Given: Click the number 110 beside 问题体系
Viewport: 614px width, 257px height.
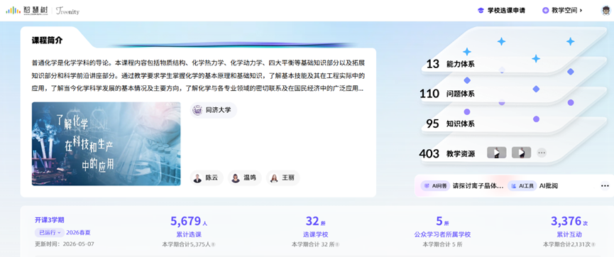Looking at the screenshot, I should point(429,94).
